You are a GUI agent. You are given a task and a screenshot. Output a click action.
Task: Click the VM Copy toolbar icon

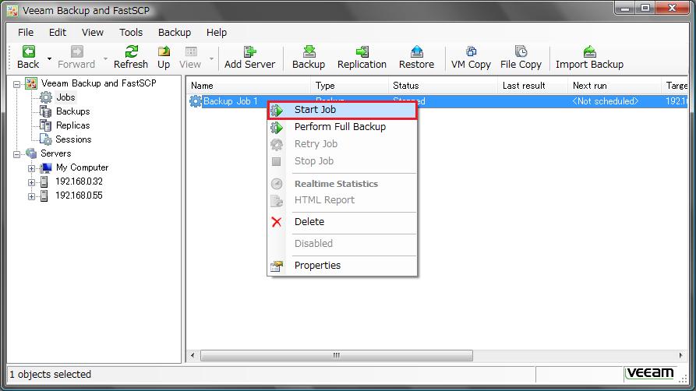[x=471, y=51]
